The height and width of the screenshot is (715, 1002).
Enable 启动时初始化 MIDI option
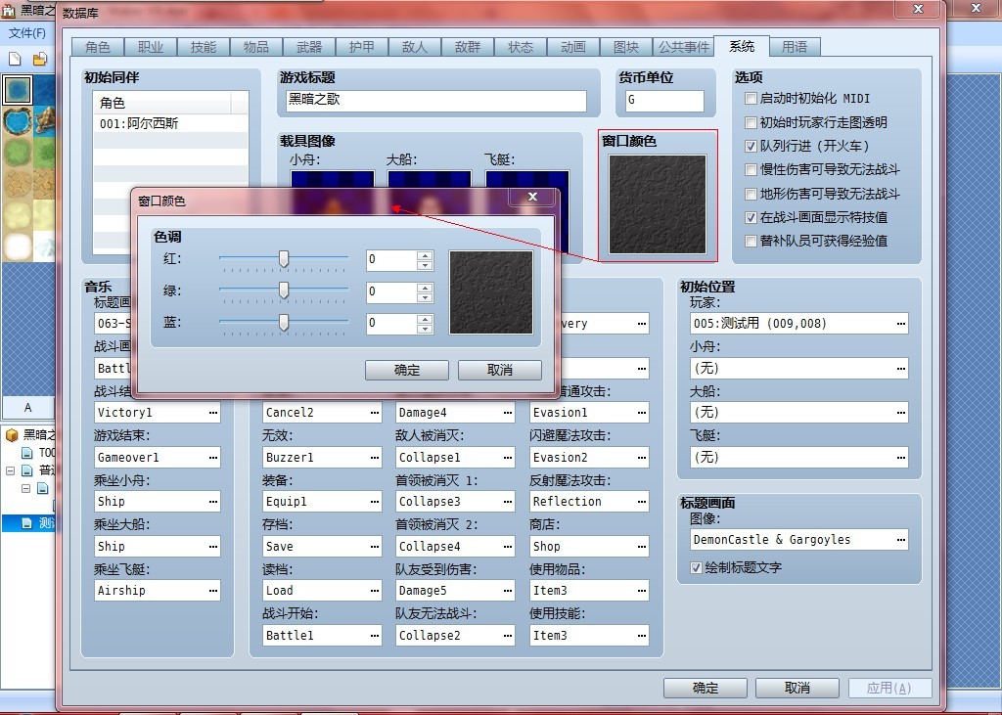(x=751, y=99)
